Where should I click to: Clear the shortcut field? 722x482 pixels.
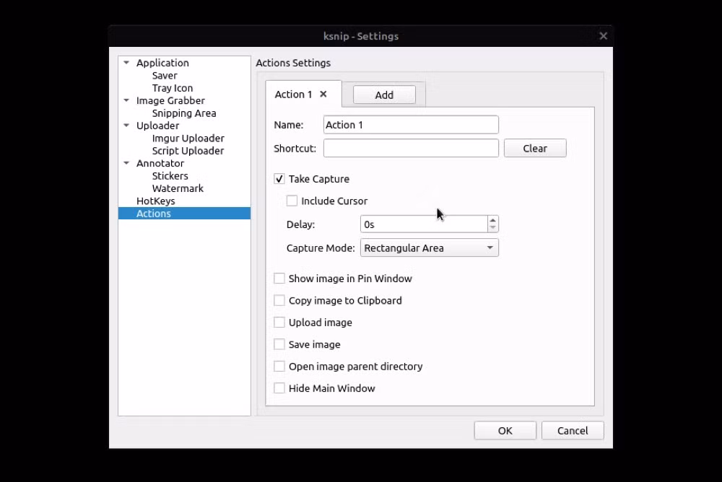[x=535, y=148]
